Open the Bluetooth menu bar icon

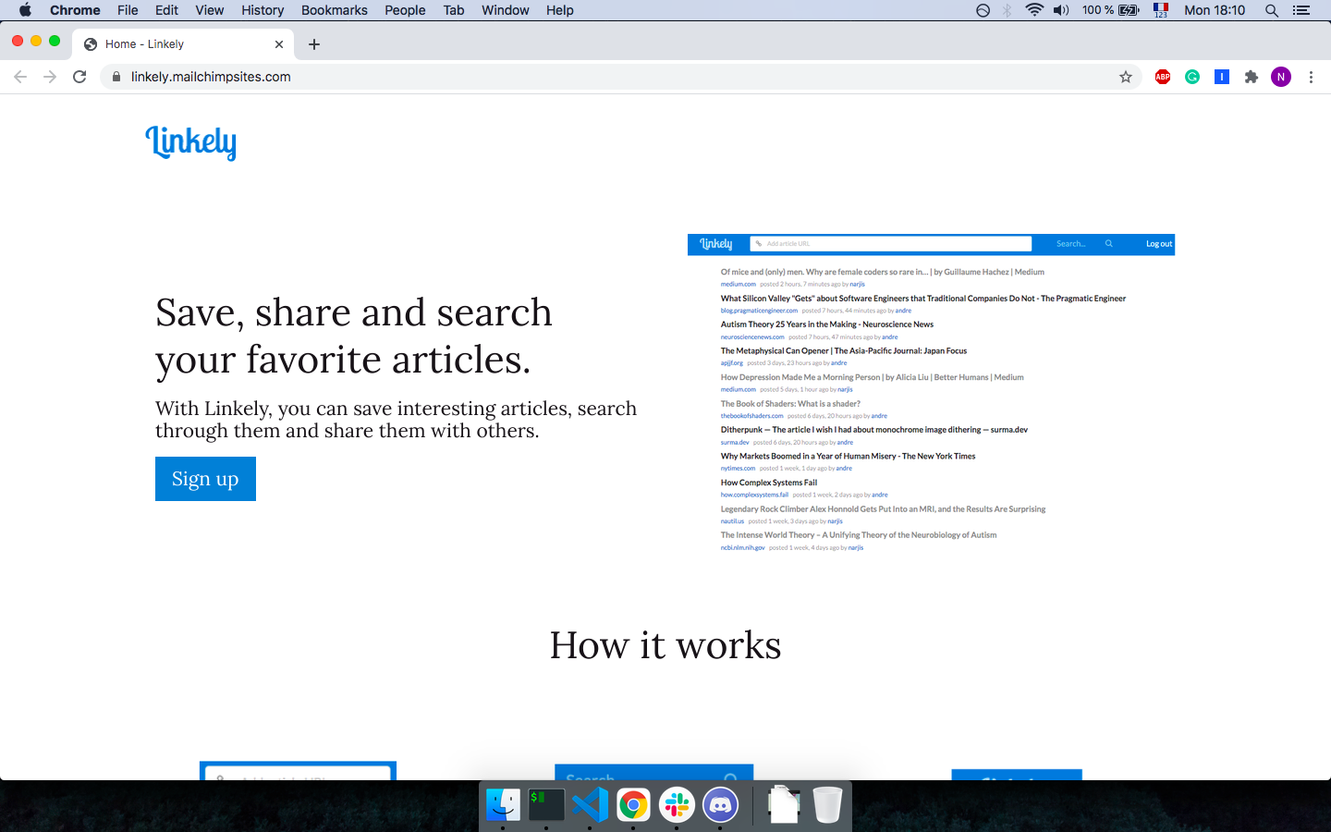[1007, 10]
